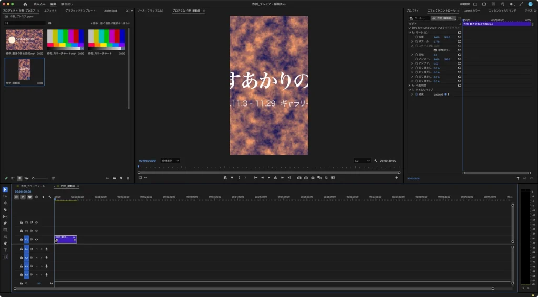Click the Program monitor time ruler
The width and height of the screenshot is (538, 297).
click(x=268, y=167)
